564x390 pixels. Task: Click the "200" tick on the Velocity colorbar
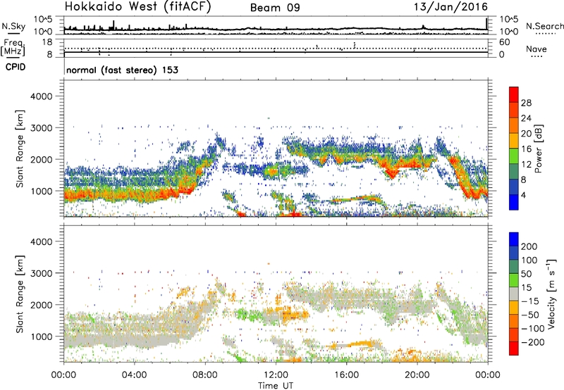529,246
